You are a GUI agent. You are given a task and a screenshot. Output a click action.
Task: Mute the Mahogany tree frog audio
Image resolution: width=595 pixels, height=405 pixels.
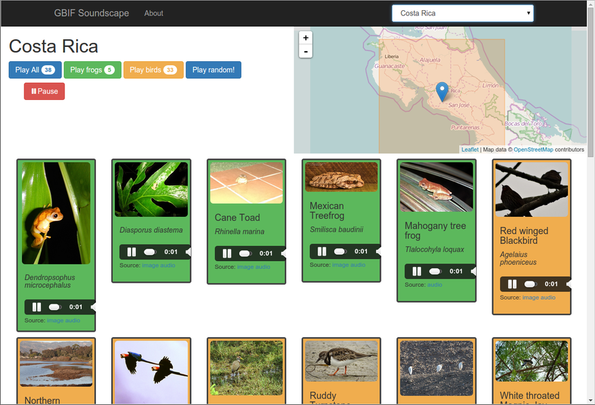point(473,271)
